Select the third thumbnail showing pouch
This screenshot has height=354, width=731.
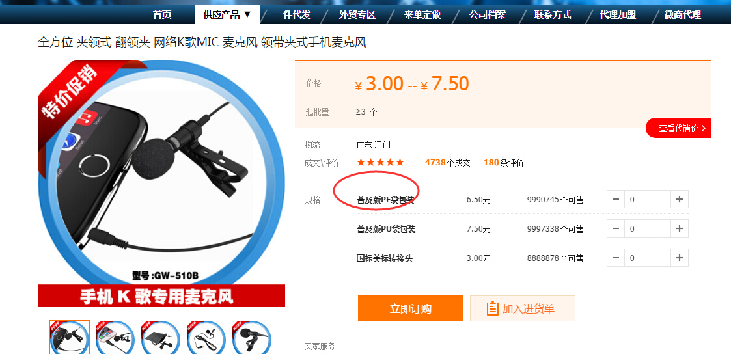(161, 337)
